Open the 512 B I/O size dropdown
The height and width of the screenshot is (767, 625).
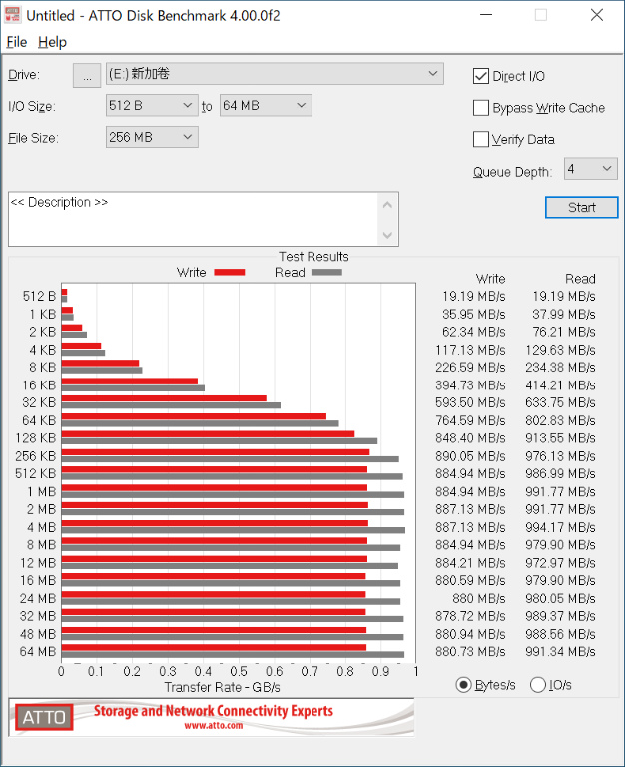[152, 105]
